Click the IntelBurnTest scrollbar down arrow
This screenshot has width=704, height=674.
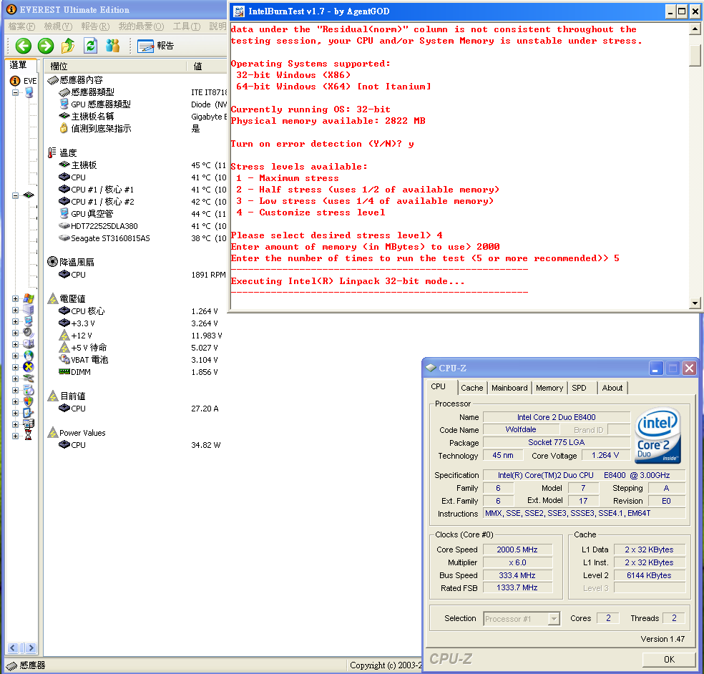coord(695,303)
